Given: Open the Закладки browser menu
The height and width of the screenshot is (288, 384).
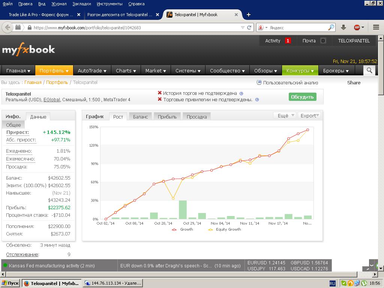Looking at the screenshot, I should 82,4.
